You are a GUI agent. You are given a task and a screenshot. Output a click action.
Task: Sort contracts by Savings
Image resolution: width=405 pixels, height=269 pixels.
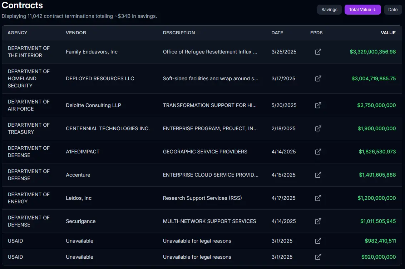pos(329,10)
